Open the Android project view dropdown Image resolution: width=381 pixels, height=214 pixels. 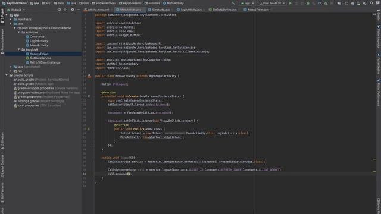coord(16,10)
